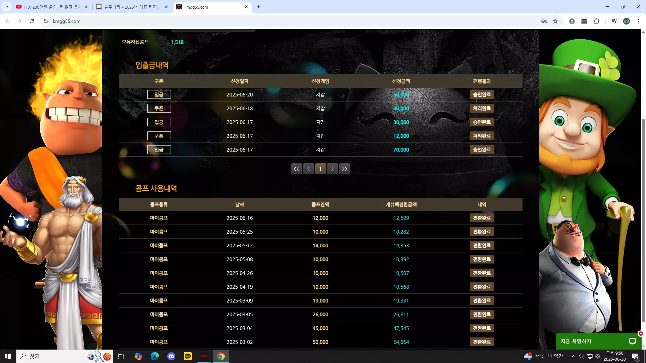Click the 50,000 deposit amount
Viewport: 646px width, 363px height.
tap(401, 94)
